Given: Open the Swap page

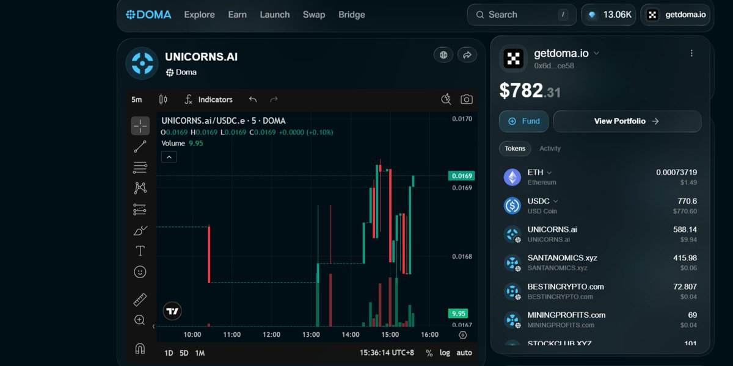Looking at the screenshot, I should coord(314,15).
